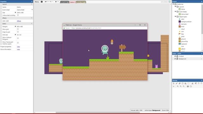The width and height of the screenshot is (203, 114).
Task: Click the Save project icon in toolbar
Action: coord(42,2)
